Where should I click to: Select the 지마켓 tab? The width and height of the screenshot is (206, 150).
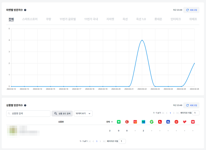coord(110,19)
